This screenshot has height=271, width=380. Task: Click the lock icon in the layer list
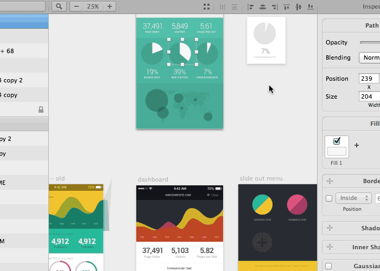(41, 109)
